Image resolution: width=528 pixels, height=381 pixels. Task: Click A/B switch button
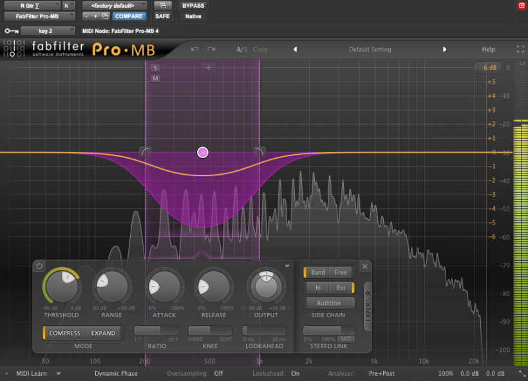(x=241, y=49)
